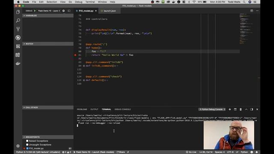The image size is (274, 154).
Task: Open the Python Debug Console terminal dropdown
Action: pyautogui.click(x=212, y=110)
